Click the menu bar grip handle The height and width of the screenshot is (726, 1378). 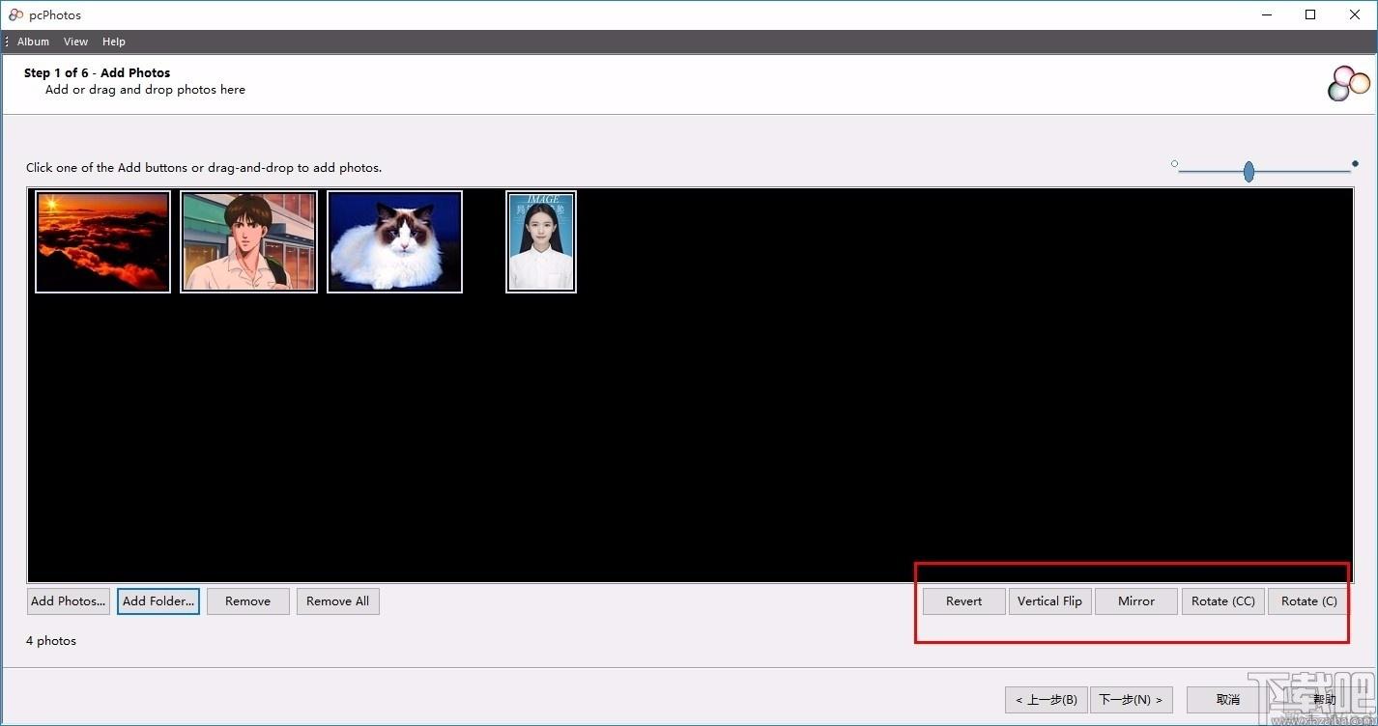point(7,42)
